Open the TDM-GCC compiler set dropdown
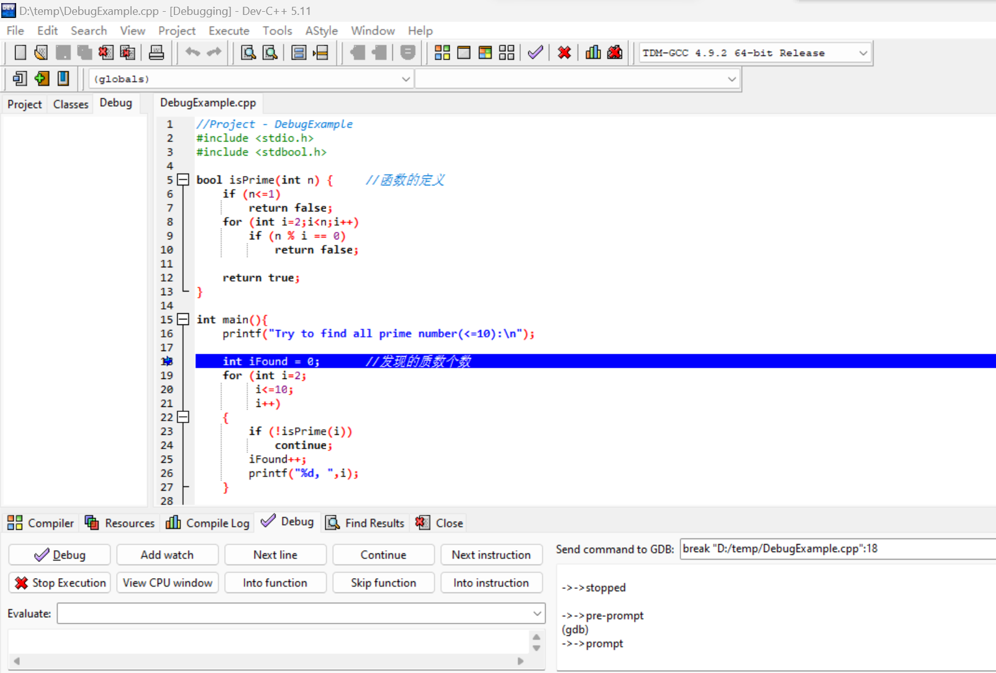 click(862, 53)
